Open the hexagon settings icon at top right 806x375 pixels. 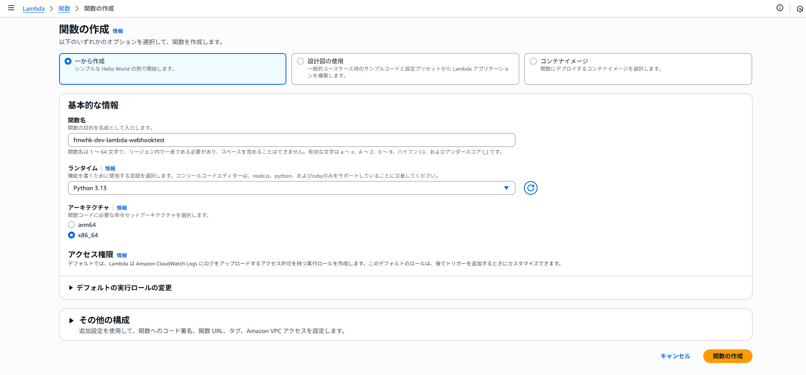[x=800, y=9]
